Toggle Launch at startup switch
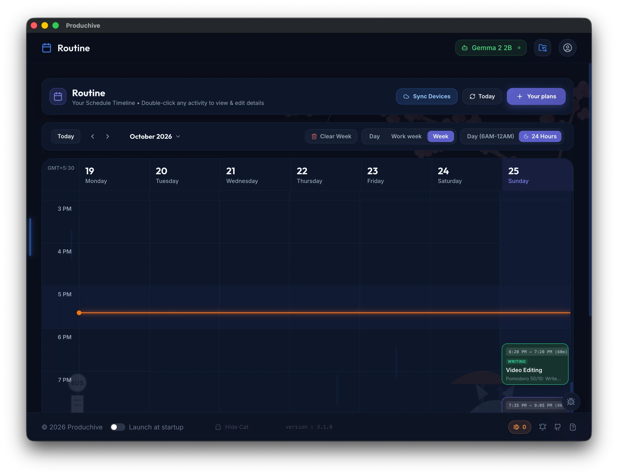Screen dimensions: 618x476 coord(117,427)
